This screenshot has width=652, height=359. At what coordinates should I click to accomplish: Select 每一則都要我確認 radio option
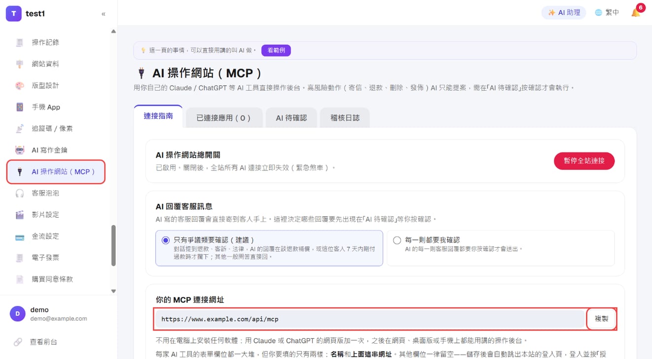(501, 248)
